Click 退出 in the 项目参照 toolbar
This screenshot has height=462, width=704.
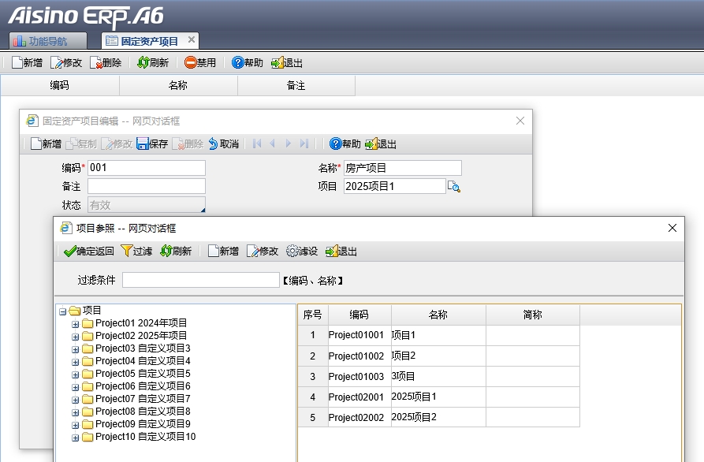click(332, 251)
